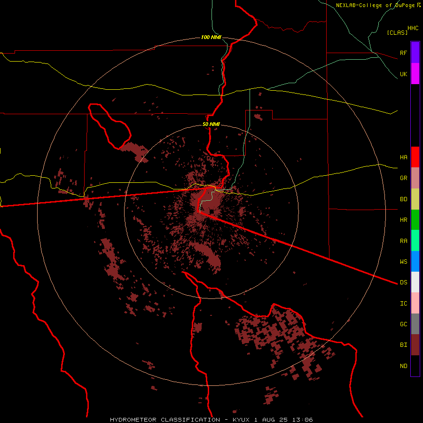Click the BD legend label

403,199
